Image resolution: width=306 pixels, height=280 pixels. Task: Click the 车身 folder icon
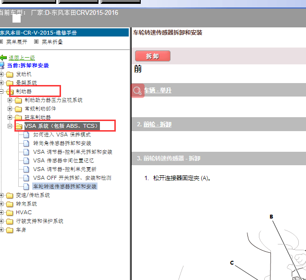[10, 230]
